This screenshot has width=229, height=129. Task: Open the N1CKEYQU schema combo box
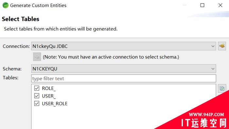tap(124, 69)
